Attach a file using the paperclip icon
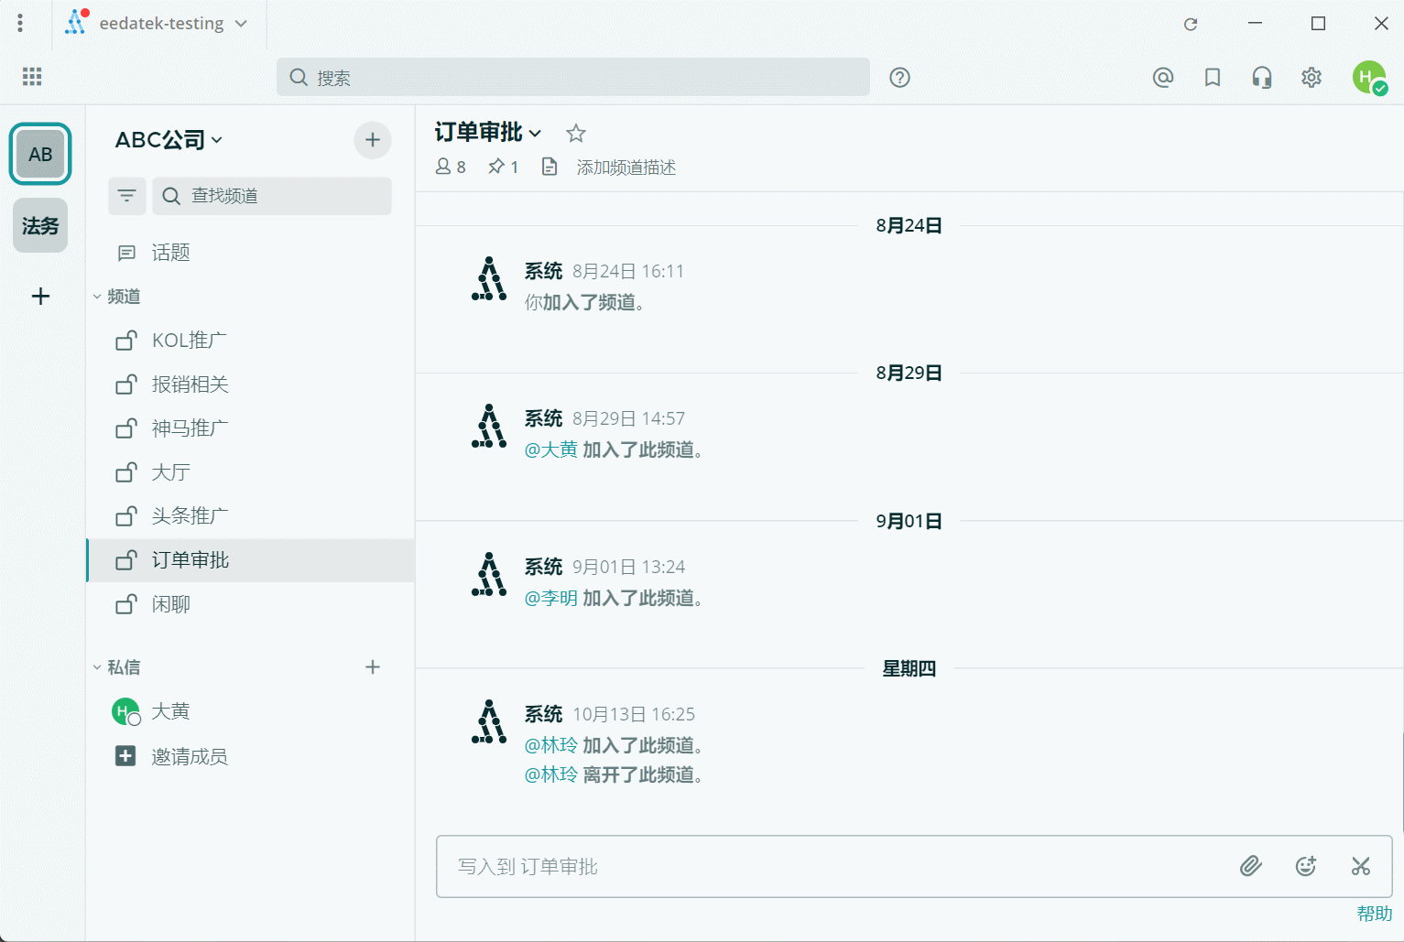1404x942 pixels. 1251,866
